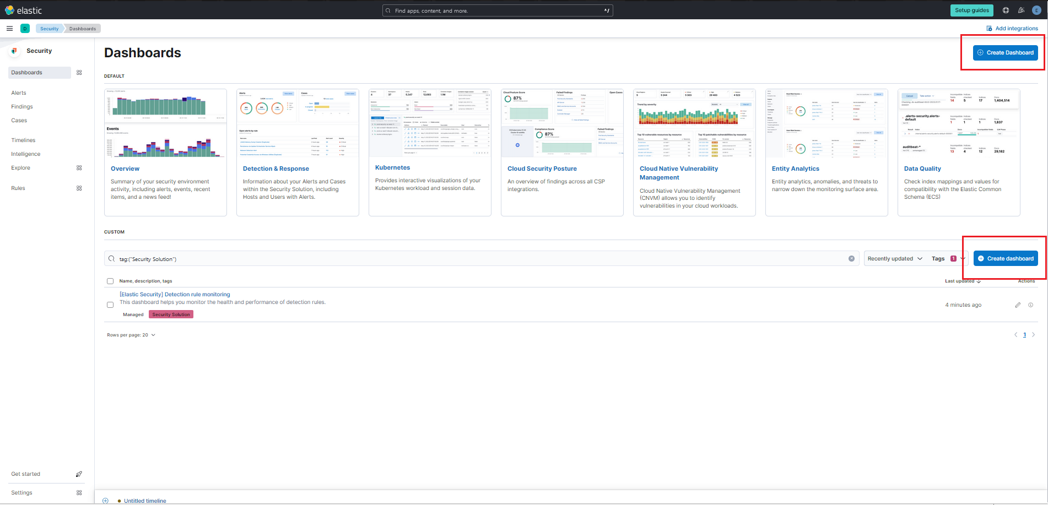Click page number 1 in pagination

click(x=1025, y=335)
